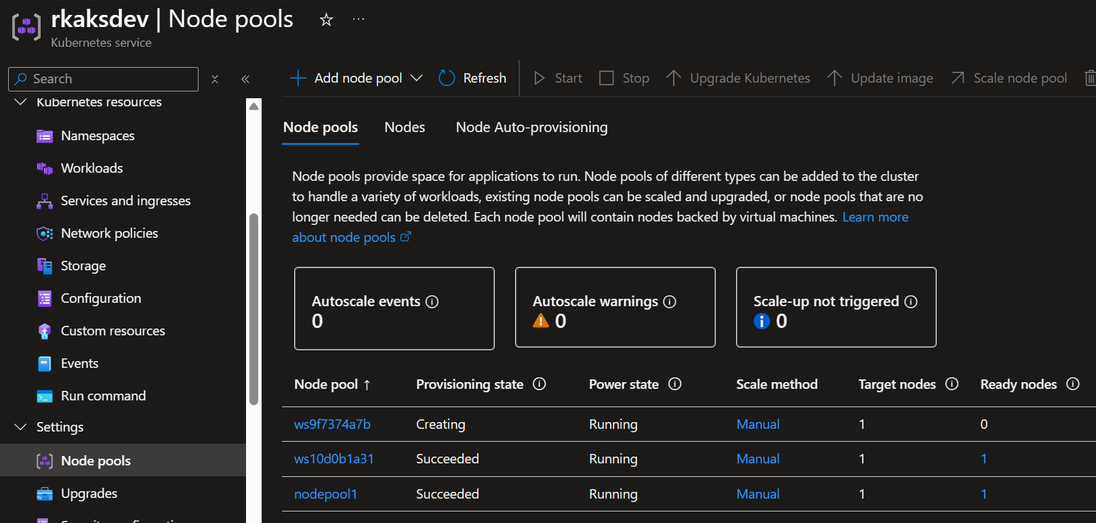Favorite this page with the star icon

coord(326,20)
